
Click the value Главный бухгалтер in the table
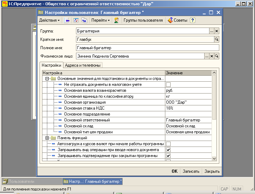183,120
